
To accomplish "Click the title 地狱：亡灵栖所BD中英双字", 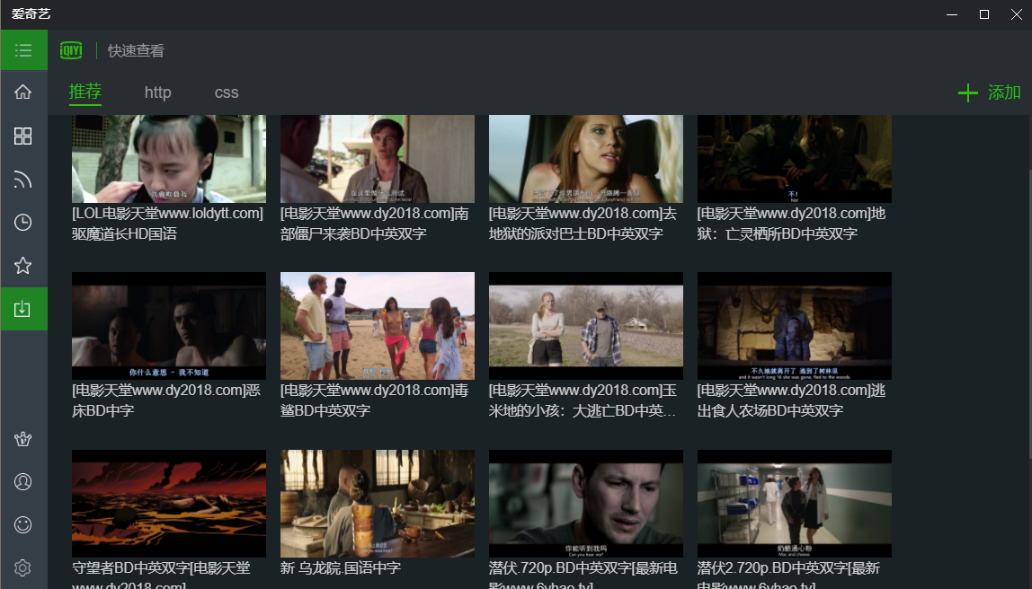I will [x=791, y=224].
